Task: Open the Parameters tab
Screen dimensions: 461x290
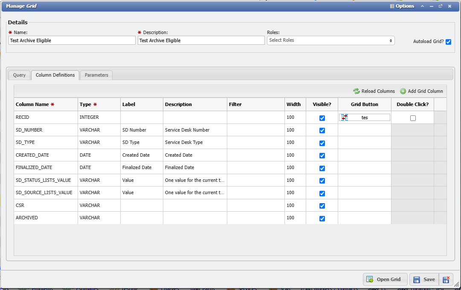Action: pos(96,75)
